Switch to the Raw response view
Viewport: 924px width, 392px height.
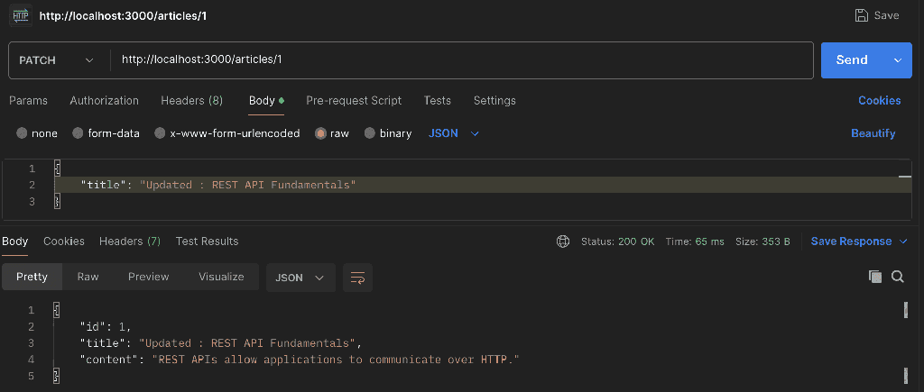point(88,277)
